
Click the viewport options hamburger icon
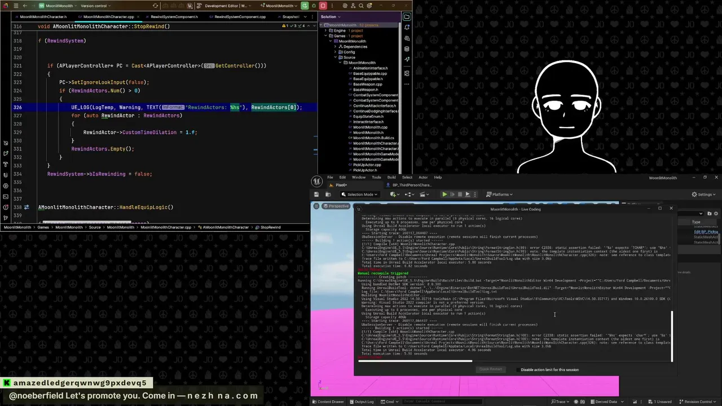[x=316, y=206]
